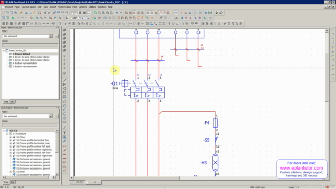Select S1:Frame profile horizontal cover item

click(x=33, y=143)
